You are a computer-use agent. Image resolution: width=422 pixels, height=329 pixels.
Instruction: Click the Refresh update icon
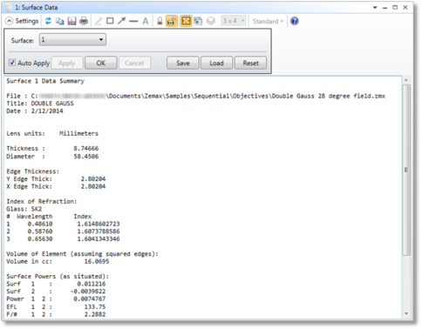pos(48,21)
